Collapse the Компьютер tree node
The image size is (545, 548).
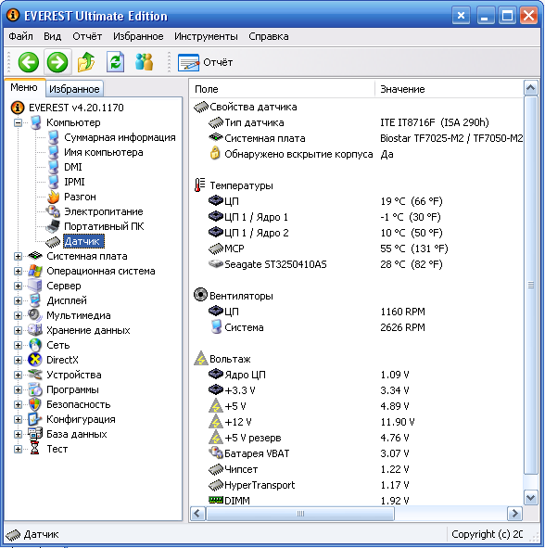tap(18, 122)
